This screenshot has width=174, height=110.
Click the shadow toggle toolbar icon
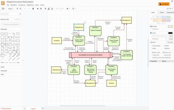52,9
